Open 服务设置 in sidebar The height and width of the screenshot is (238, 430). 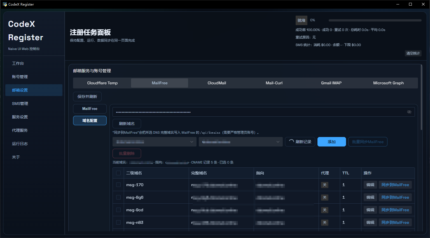tap(34, 117)
